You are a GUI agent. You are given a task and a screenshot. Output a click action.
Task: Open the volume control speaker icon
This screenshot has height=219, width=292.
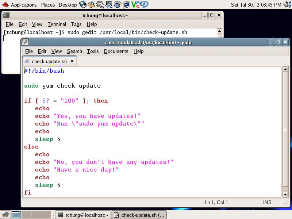point(287,4)
